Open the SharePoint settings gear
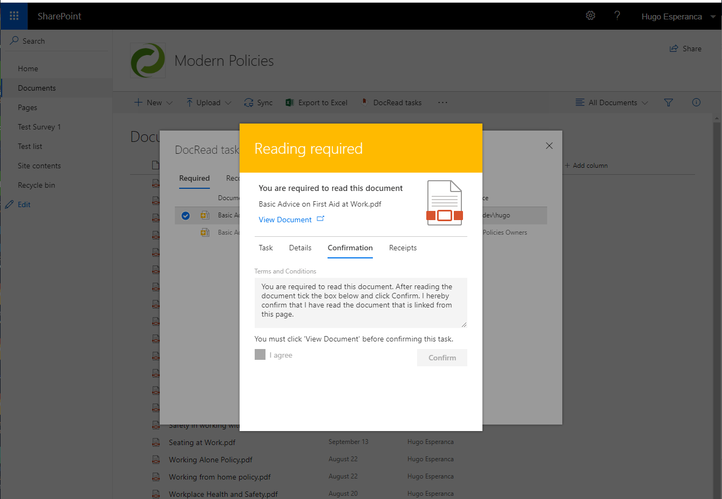Viewport: 722px width, 499px height. click(x=590, y=16)
